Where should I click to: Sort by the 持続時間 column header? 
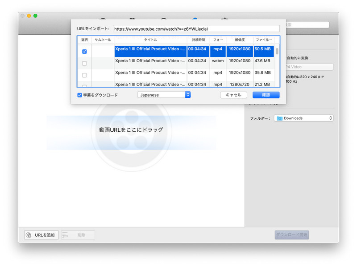coord(198,40)
